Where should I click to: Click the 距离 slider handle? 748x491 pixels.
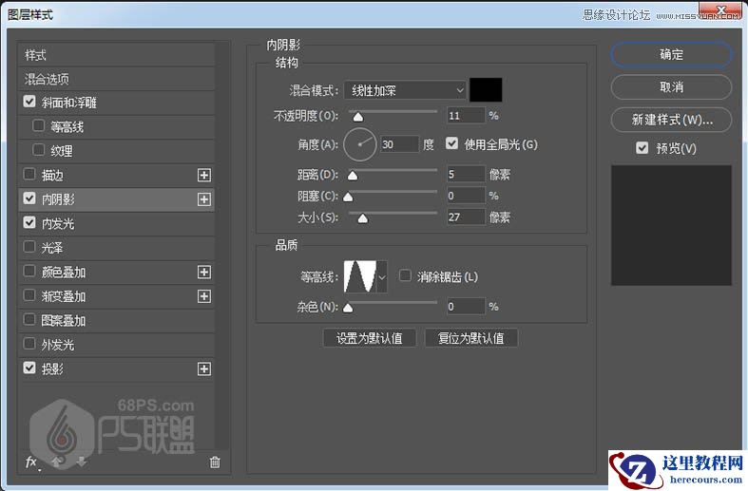pyautogui.click(x=353, y=176)
